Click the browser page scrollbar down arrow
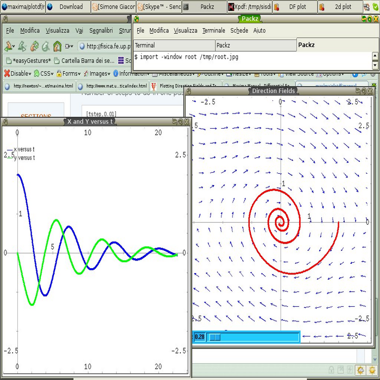Viewport: 380px width, 380px height. coord(376,358)
